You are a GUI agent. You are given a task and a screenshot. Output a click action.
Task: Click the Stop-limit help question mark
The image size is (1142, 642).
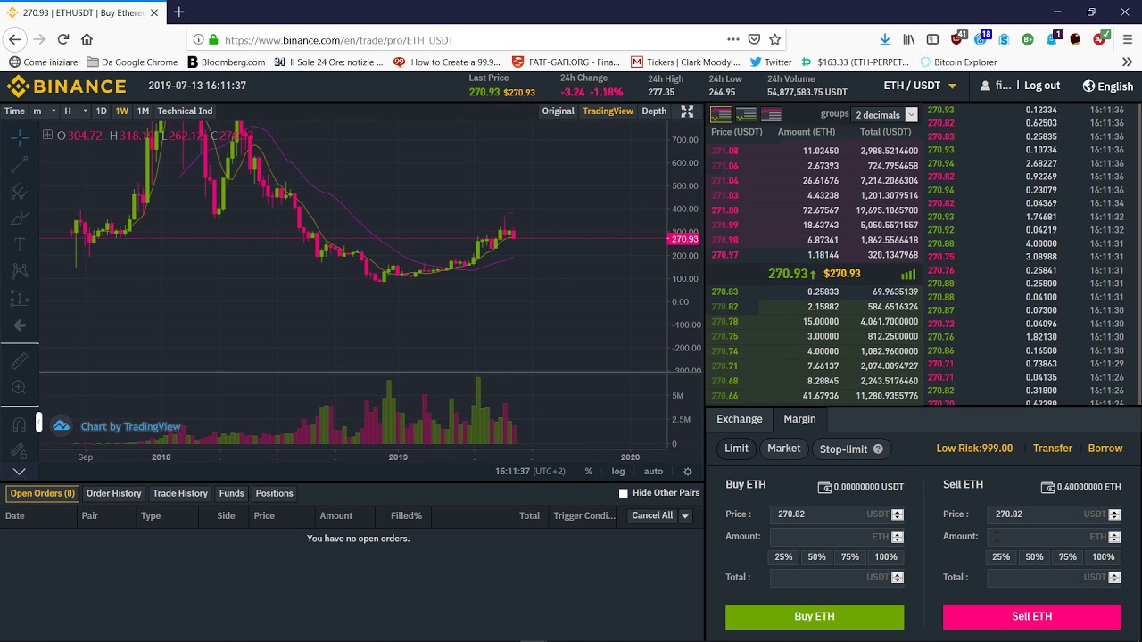pos(878,449)
